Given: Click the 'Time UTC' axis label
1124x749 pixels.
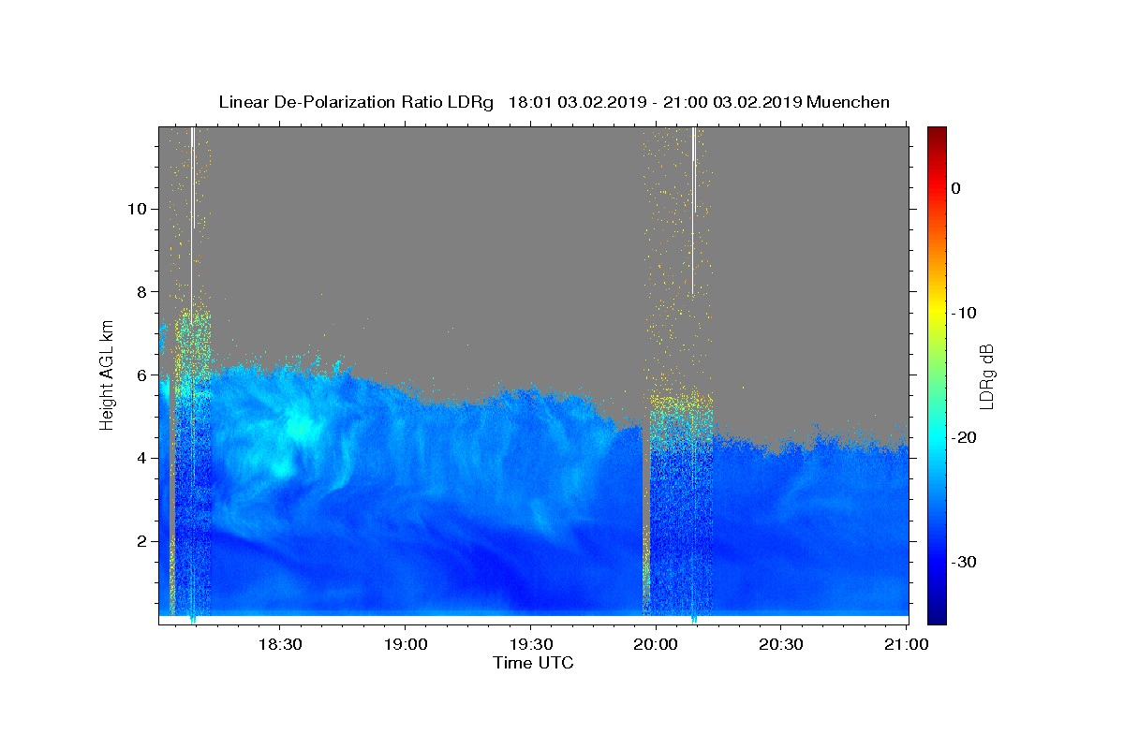Looking at the screenshot, I should tap(533, 663).
